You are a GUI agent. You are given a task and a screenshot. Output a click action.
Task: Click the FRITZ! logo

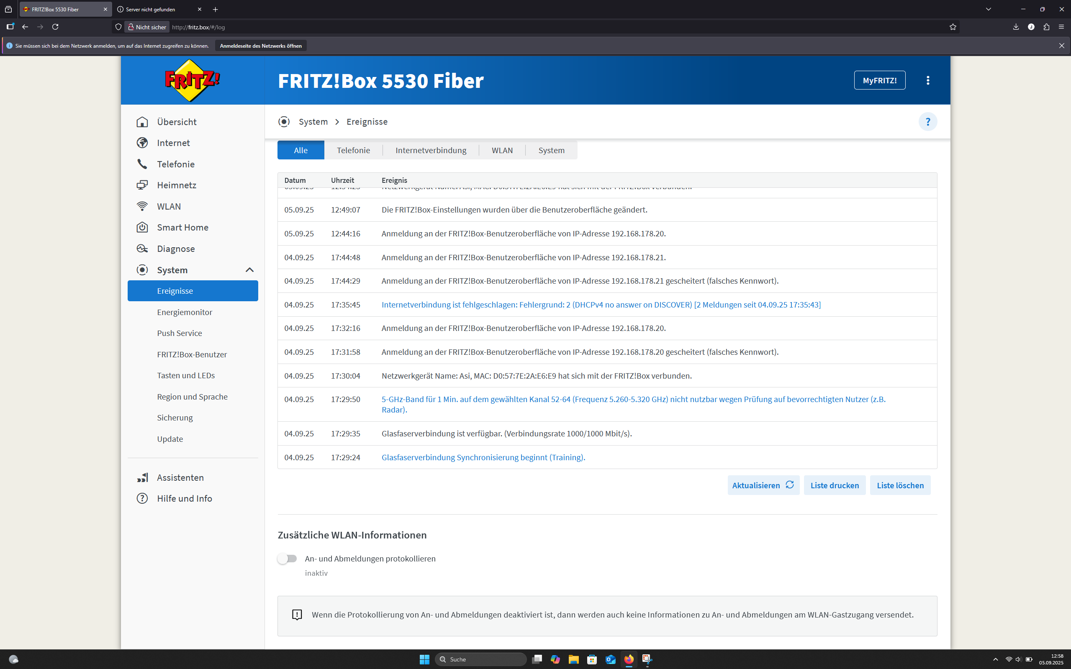coord(193,80)
